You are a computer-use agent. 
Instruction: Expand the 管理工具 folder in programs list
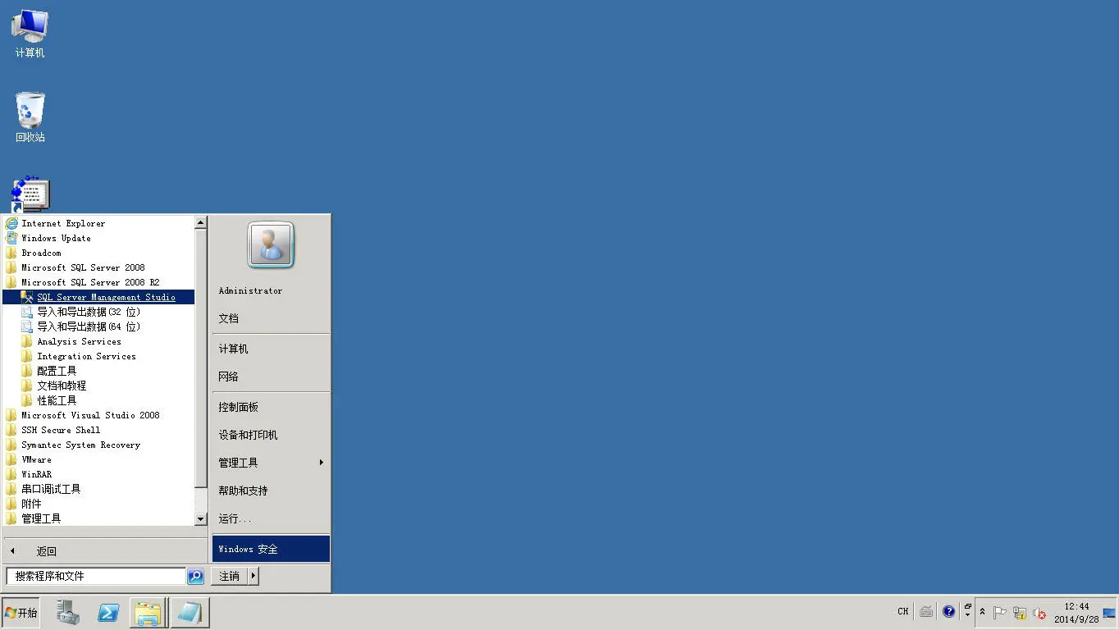coord(98,518)
